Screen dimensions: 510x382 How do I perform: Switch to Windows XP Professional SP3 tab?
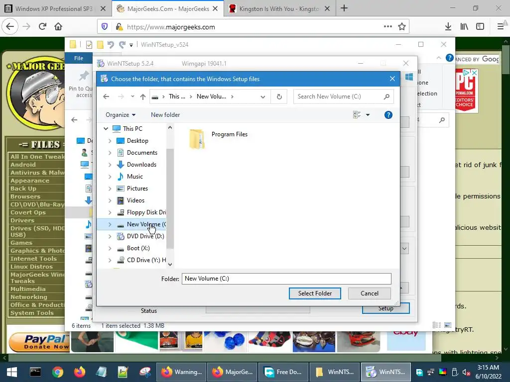pyautogui.click(x=54, y=9)
